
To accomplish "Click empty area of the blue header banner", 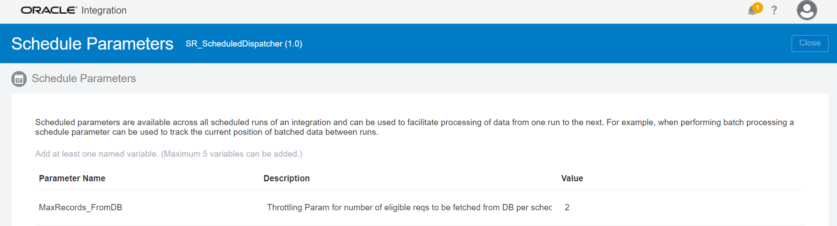I will coord(516,44).
